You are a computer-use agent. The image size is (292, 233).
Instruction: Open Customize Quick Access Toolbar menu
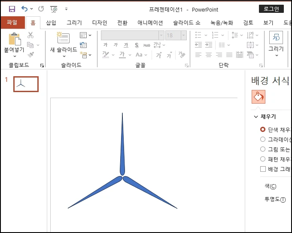(x=66, y=9)
